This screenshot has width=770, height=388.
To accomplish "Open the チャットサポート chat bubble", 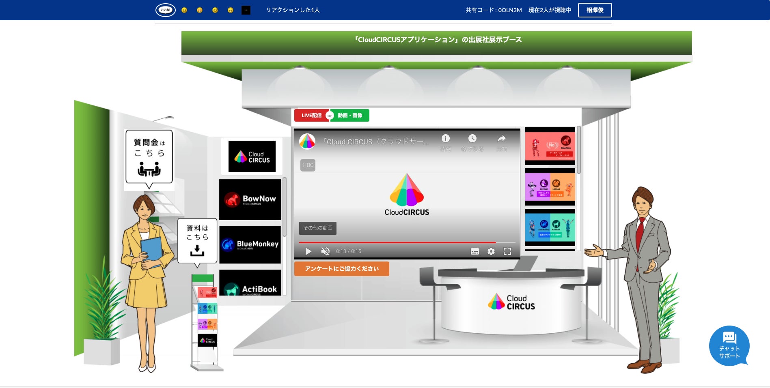I will point(729,346).
